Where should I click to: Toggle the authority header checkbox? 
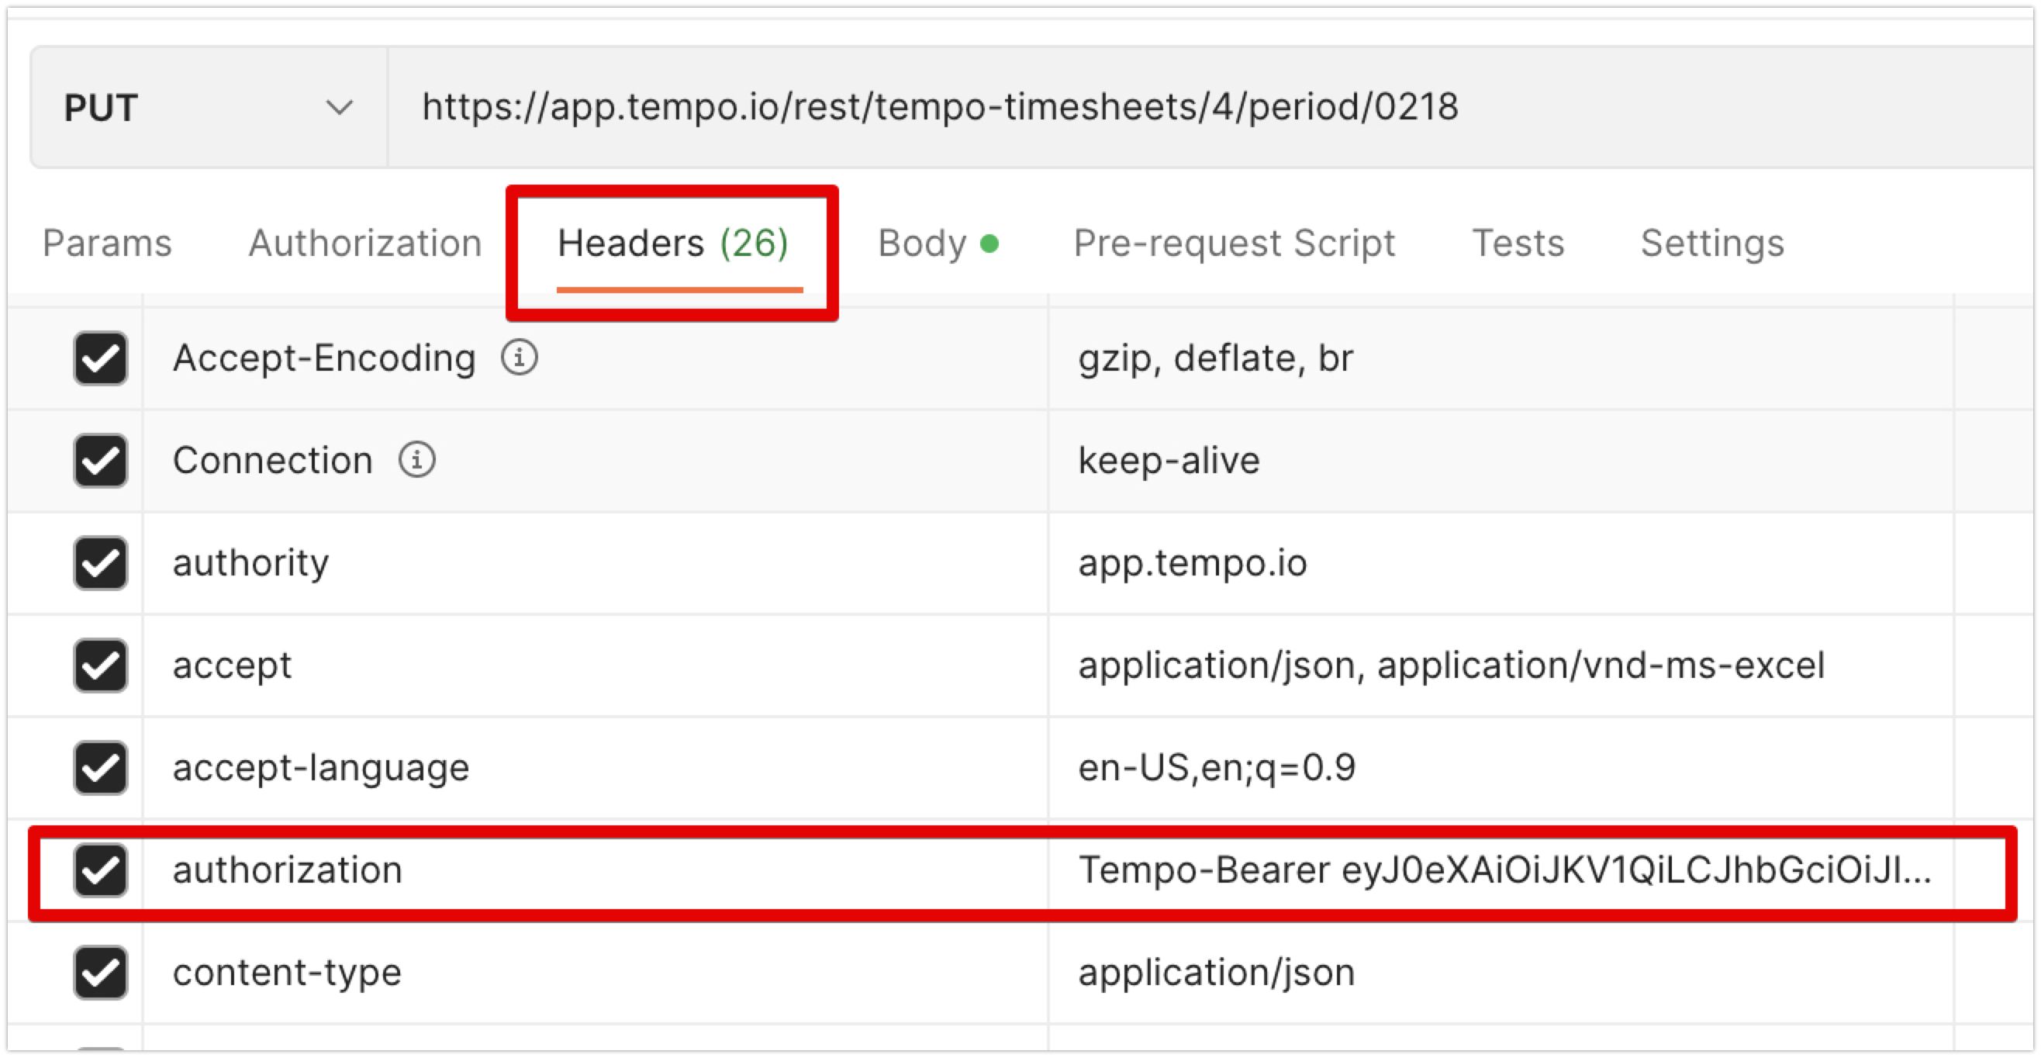[101, 562]
